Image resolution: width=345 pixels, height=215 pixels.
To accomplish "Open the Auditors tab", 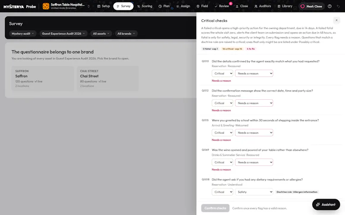I will point(263,6).
